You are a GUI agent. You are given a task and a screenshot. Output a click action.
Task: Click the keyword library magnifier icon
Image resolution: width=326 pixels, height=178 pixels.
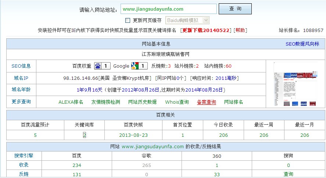click(x=84, y=135)
